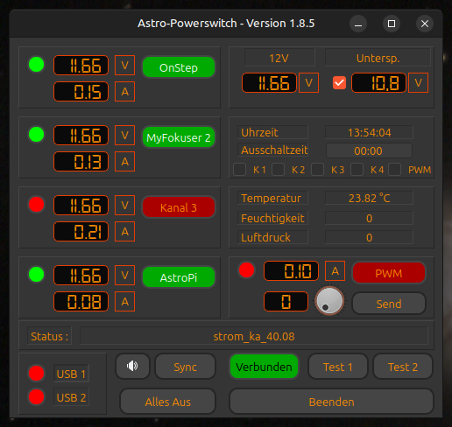Click the Ausschaltzeit label
Viewport: 452px width, 427px height.
pyautogui.click(x=272, y=150)
